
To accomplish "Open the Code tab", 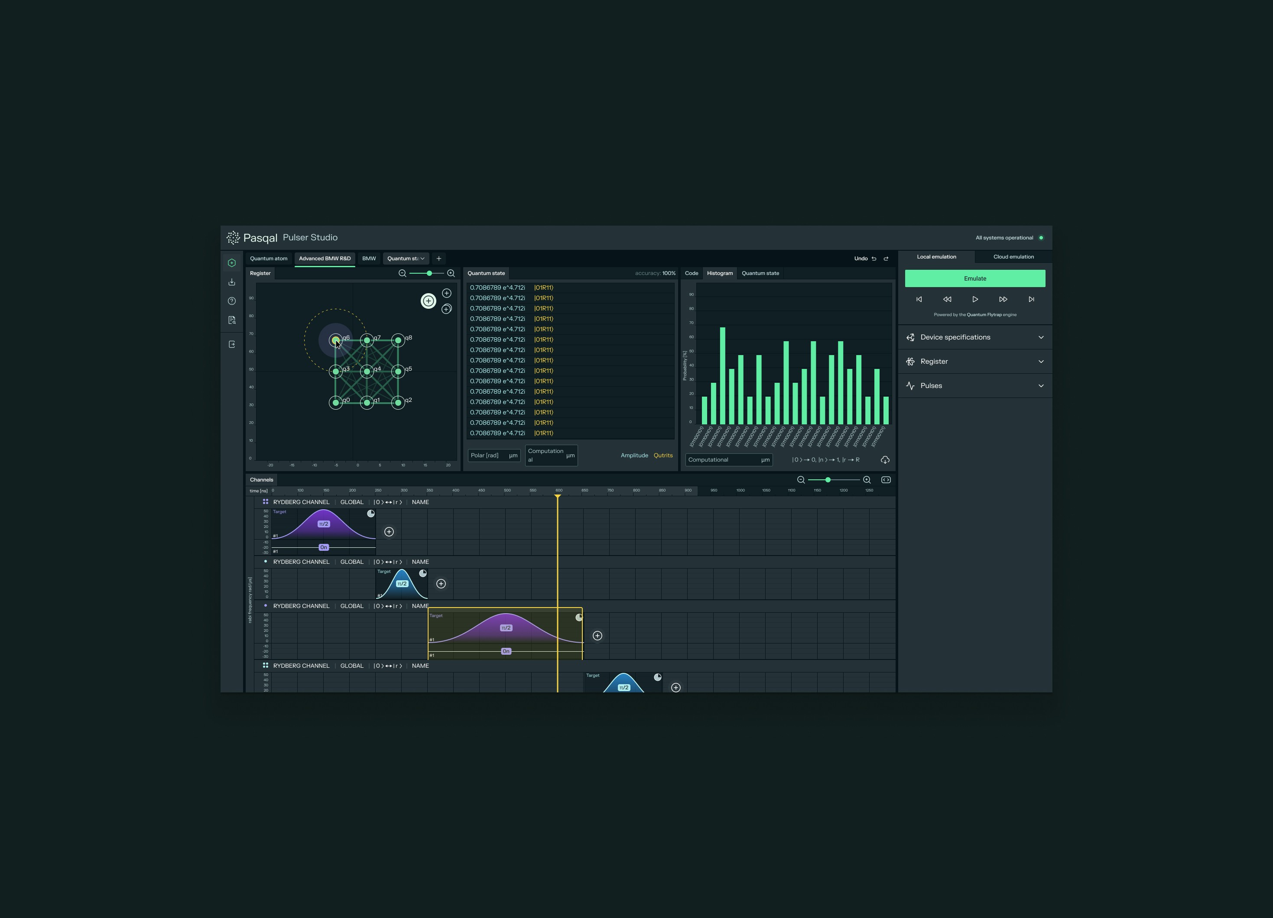I will point(691,273).
